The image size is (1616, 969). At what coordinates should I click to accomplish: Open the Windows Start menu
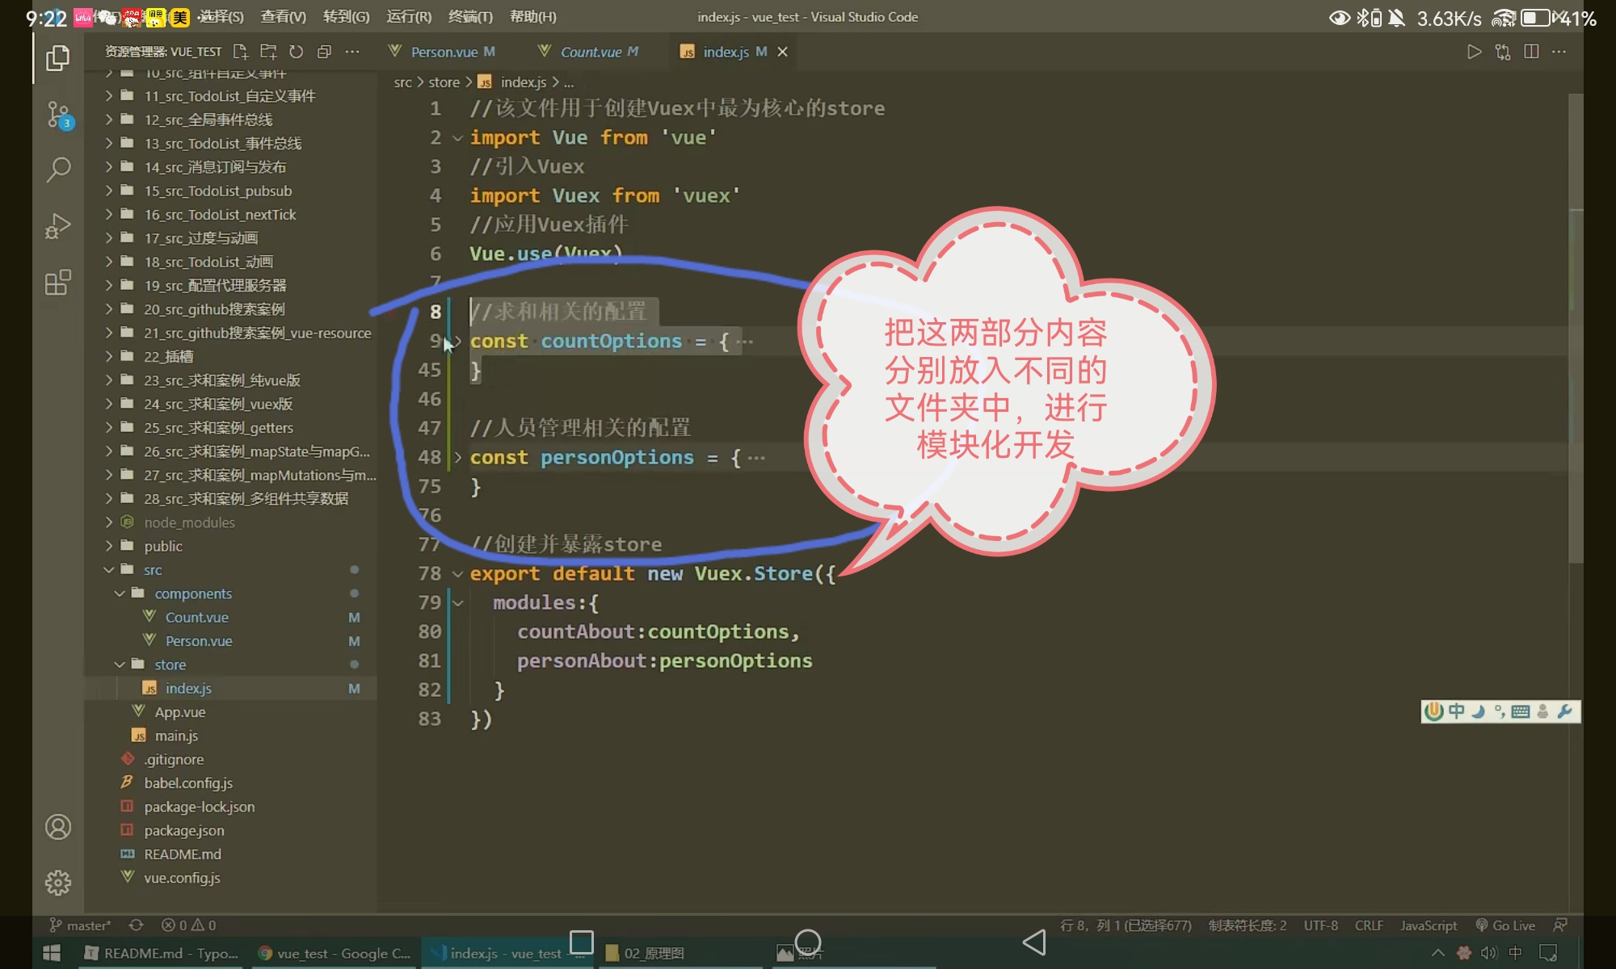(52, 953)
